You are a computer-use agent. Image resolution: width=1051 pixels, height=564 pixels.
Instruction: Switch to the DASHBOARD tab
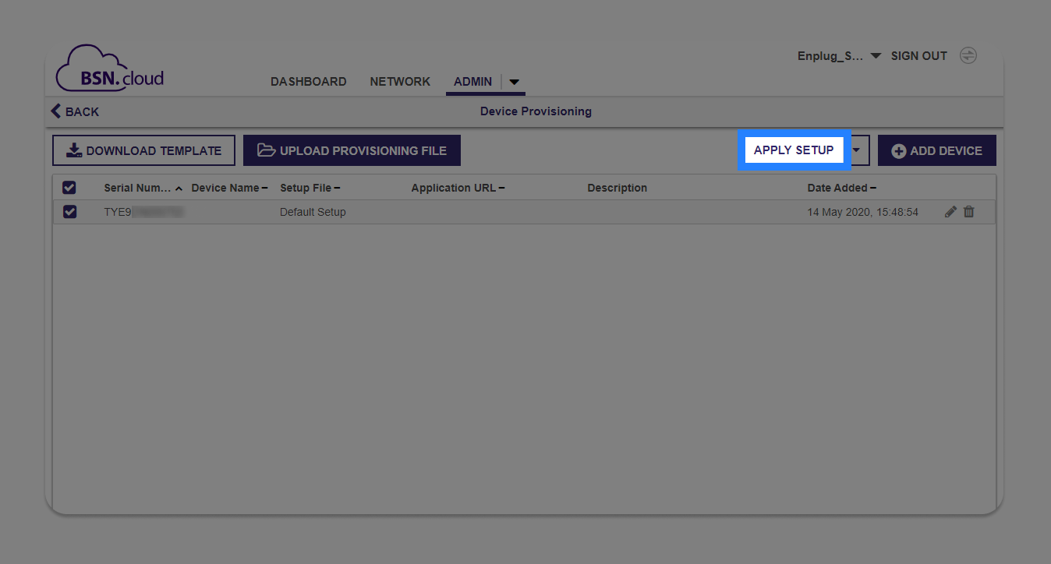[x=308, y=81]
